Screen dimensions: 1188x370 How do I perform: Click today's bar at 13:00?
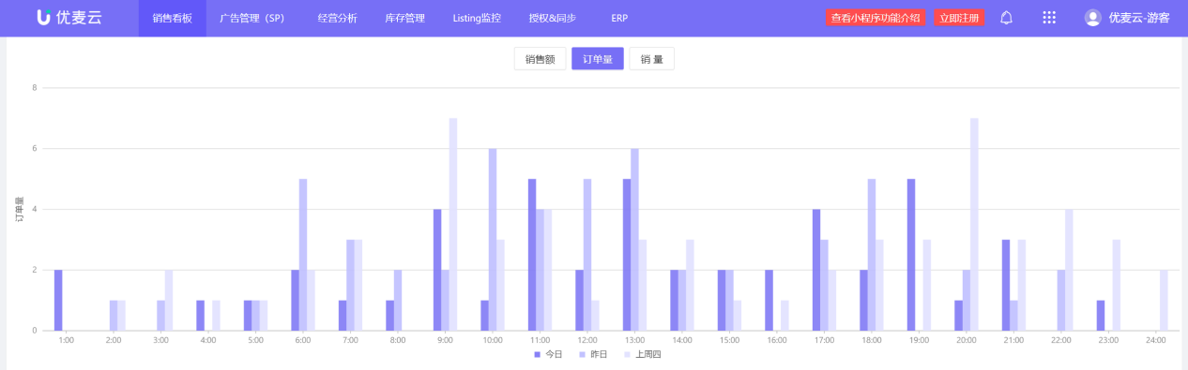point(627,254)
